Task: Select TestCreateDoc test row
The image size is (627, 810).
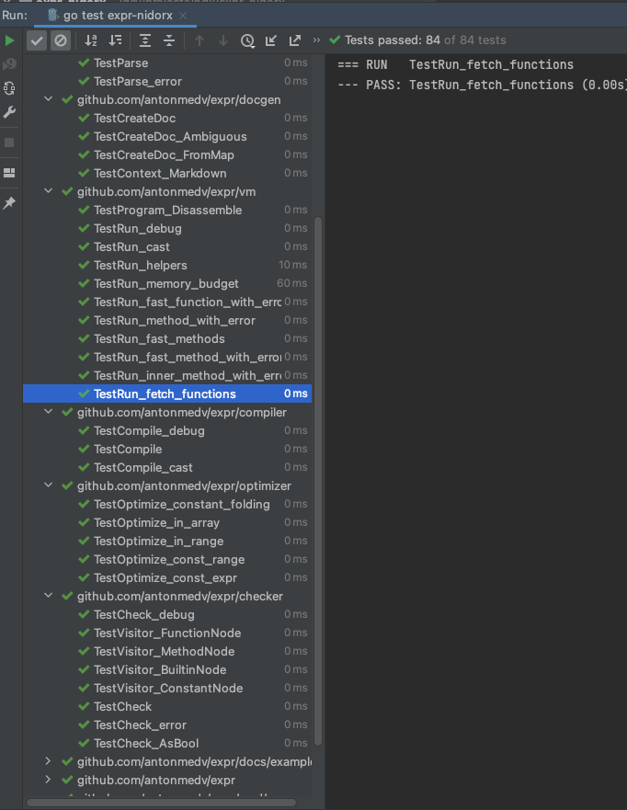Action: 167,119
